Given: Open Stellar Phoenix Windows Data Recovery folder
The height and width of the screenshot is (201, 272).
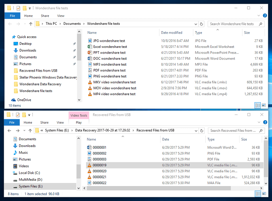Looking at the screenshot, I should pyautogui.click(x=48, y=77).
